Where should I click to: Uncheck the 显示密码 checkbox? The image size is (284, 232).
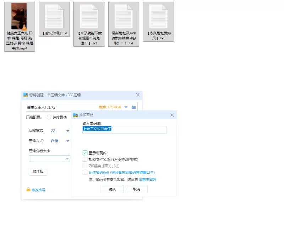85,153
